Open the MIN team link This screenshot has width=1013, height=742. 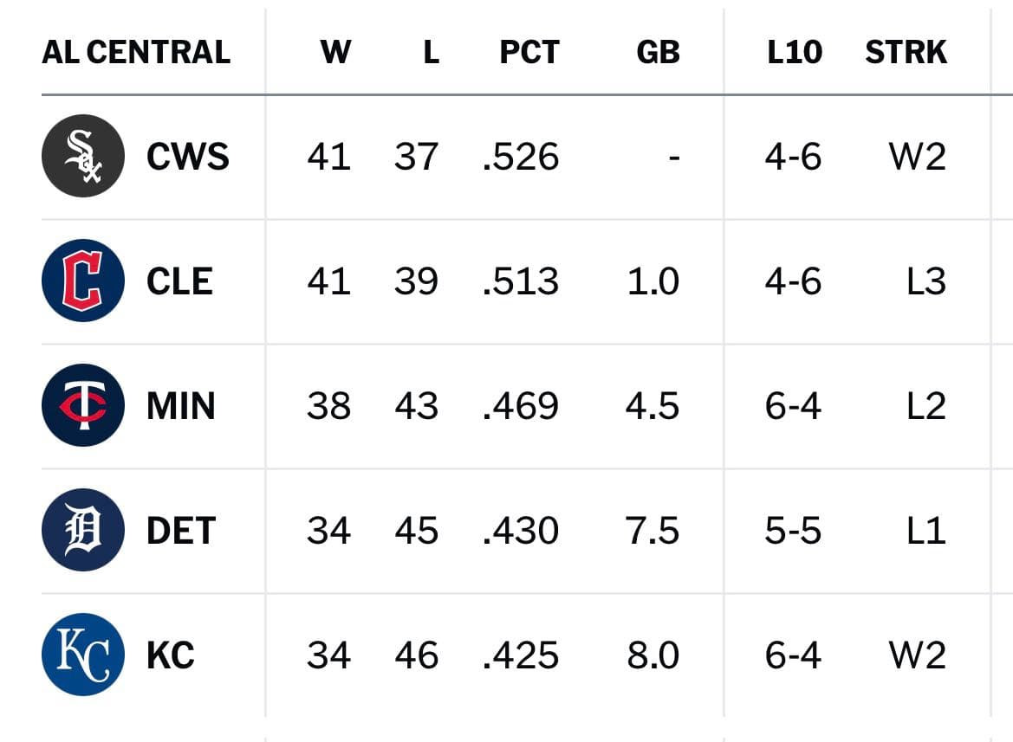(181, 406)
